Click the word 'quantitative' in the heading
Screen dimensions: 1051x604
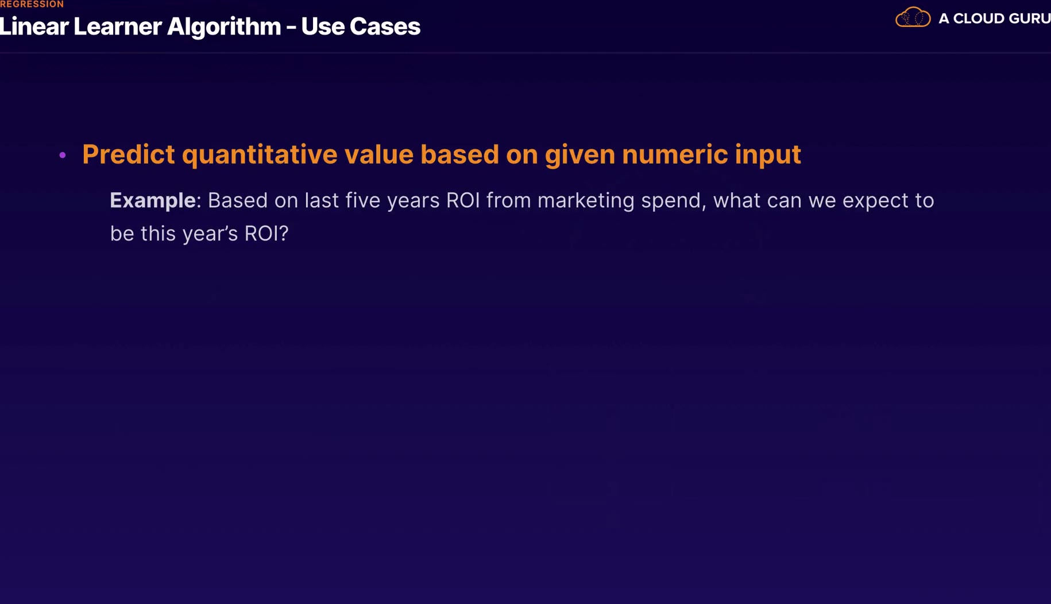[x=260, y=154]
